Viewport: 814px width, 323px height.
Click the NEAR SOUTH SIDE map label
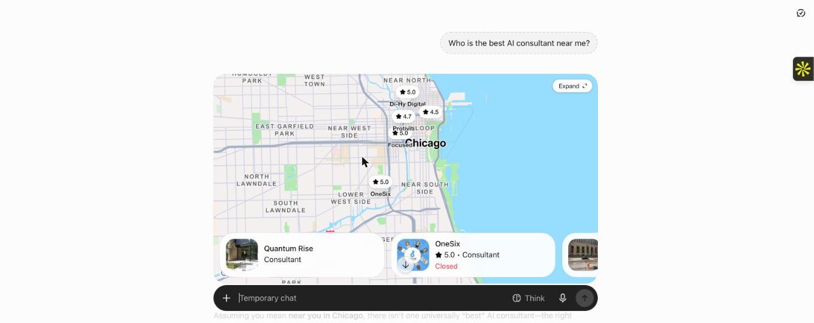tap(425, 188)
